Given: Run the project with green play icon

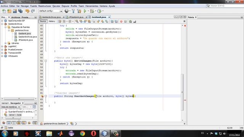Looking at the screenshot, I should (85, 11).
